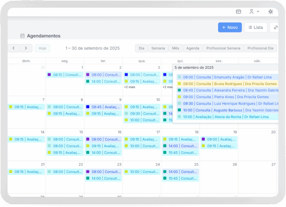286x207 pixels.
Task: Switch to Lista view
Action: coord(256,27)
